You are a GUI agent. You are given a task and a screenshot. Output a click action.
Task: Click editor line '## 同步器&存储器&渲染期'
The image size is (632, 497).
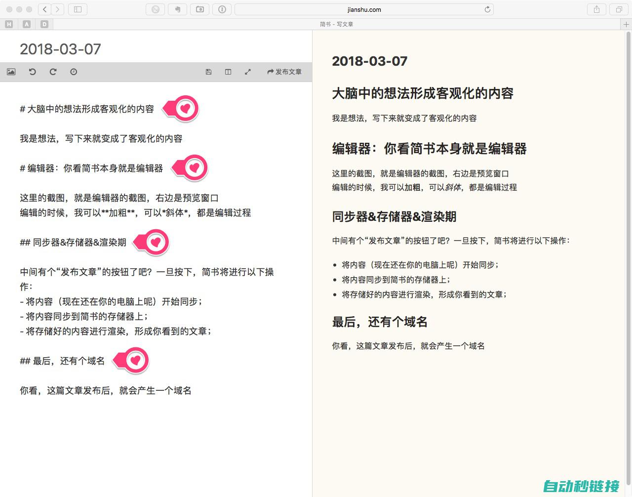coord(73,243)
